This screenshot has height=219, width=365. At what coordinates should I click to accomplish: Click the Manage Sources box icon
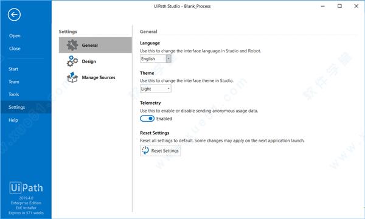[72, 77]
